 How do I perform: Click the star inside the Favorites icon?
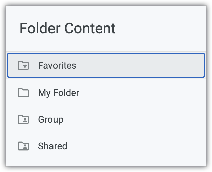click(24, 66)
